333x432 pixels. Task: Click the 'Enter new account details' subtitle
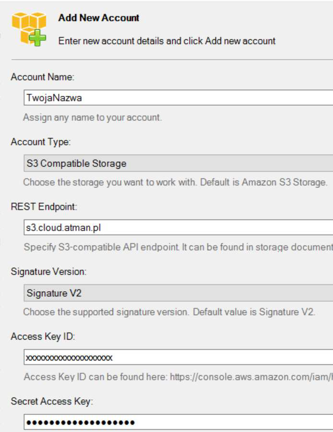167,41
